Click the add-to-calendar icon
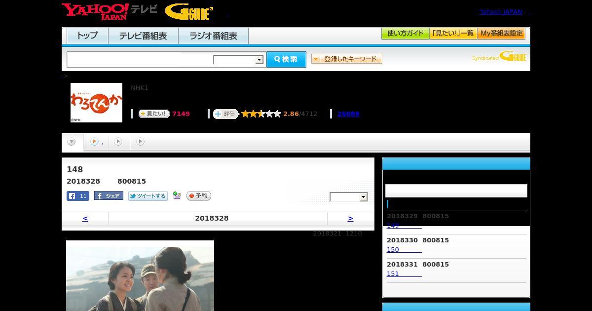The image size is (592, 311). point(177,196)
